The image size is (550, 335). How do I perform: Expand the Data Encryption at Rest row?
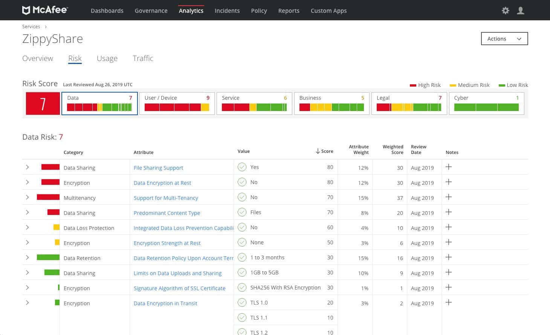pyautogui.click(x=27, y=182)
